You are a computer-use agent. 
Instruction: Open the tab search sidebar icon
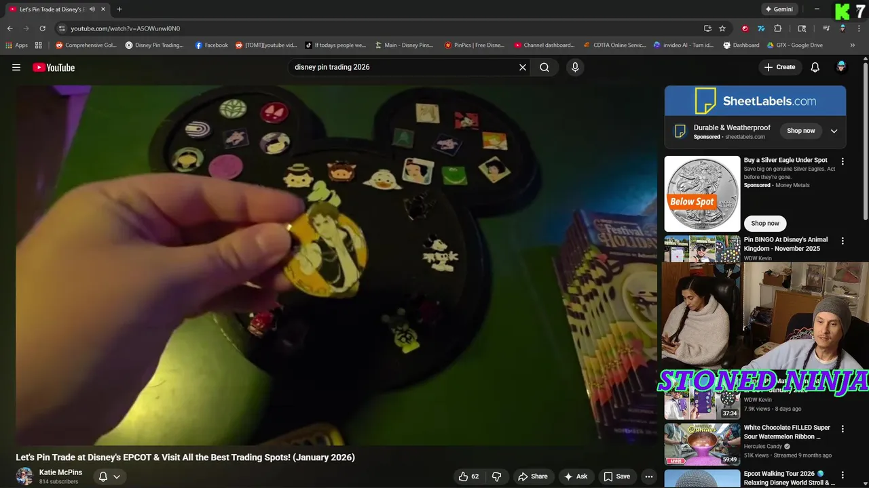(x=802, y=28)
